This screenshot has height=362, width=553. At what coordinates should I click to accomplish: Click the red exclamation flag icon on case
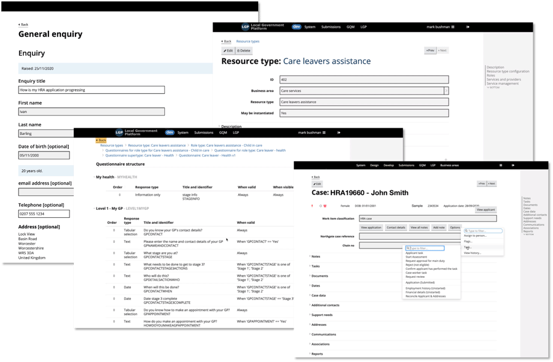(312, 206)
